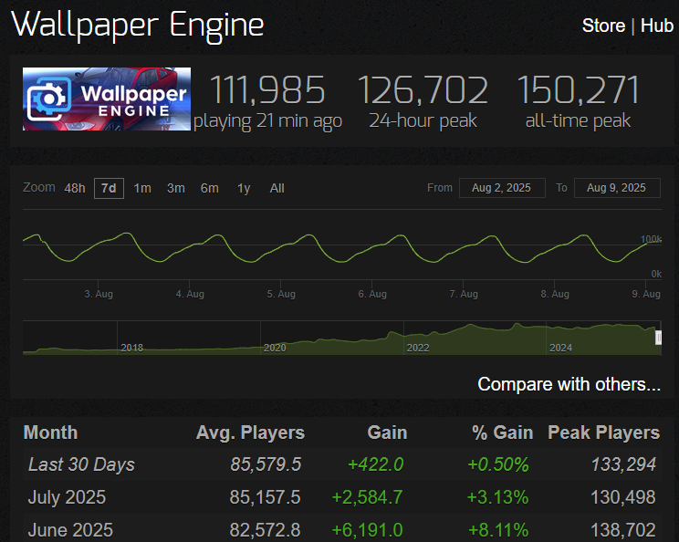679x542 pixels.
Task: Select the 3m zoom range
Action: coord(176,188)
